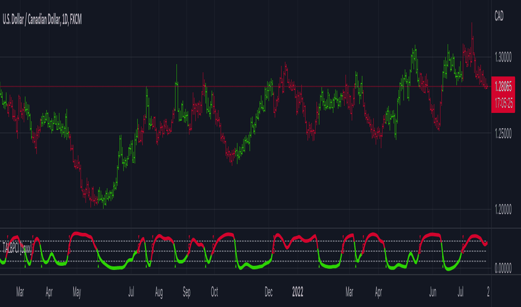The image size is (521, 307).
Task: Click the 1.20000 price axis label
Action: click(503, 210)
